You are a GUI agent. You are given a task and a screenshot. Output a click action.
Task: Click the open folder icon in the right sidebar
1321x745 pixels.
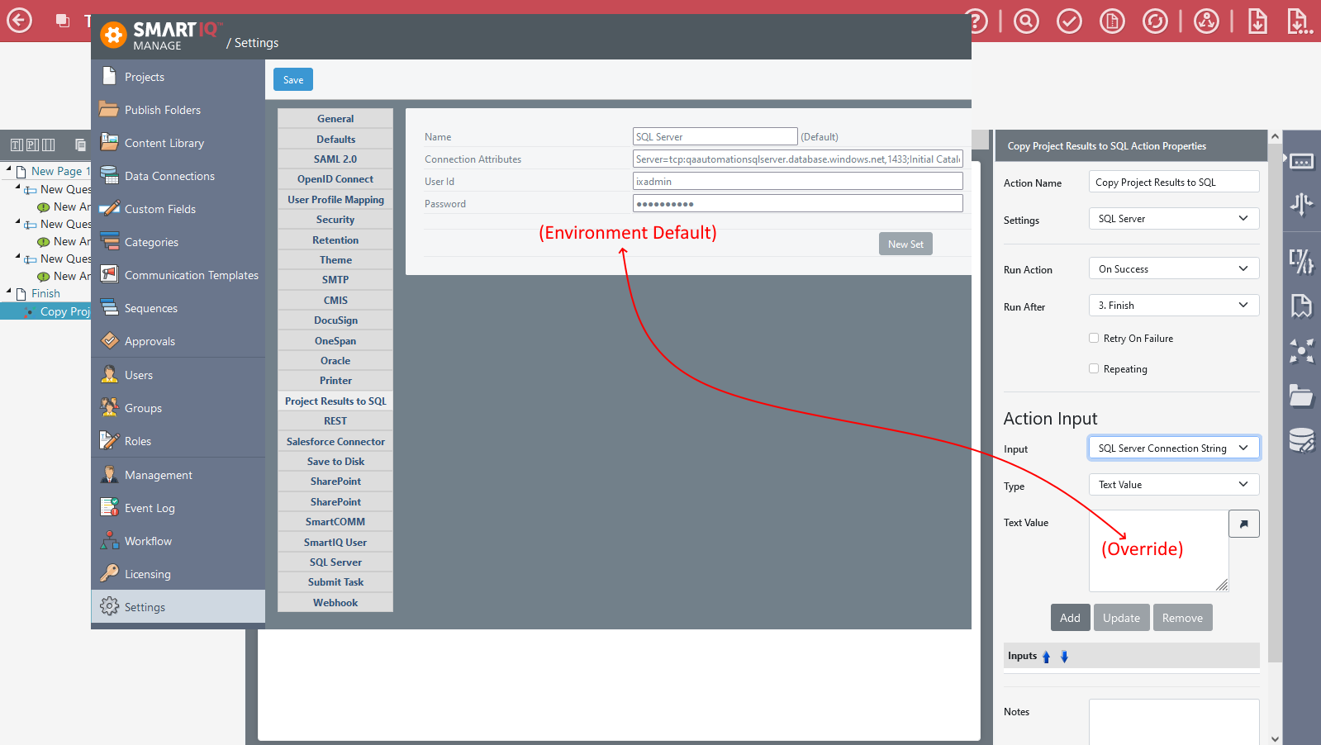click(1301, 396)
